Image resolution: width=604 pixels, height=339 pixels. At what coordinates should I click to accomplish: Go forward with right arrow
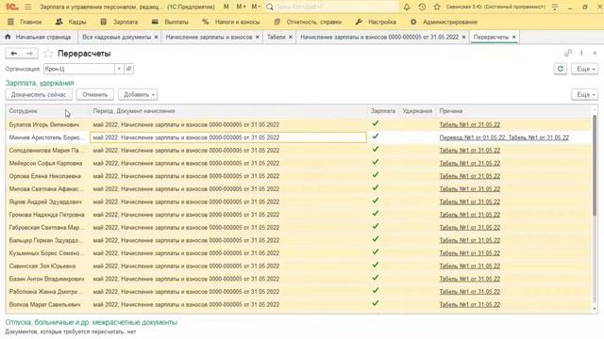click(29, 54)
